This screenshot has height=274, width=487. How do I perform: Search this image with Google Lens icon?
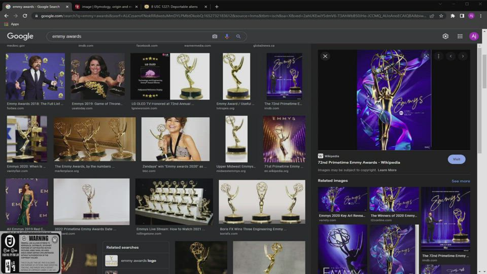click(x=426, y=56)
